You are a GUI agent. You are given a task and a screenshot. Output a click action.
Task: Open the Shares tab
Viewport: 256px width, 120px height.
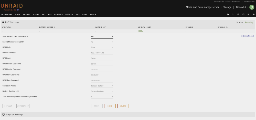27,14
